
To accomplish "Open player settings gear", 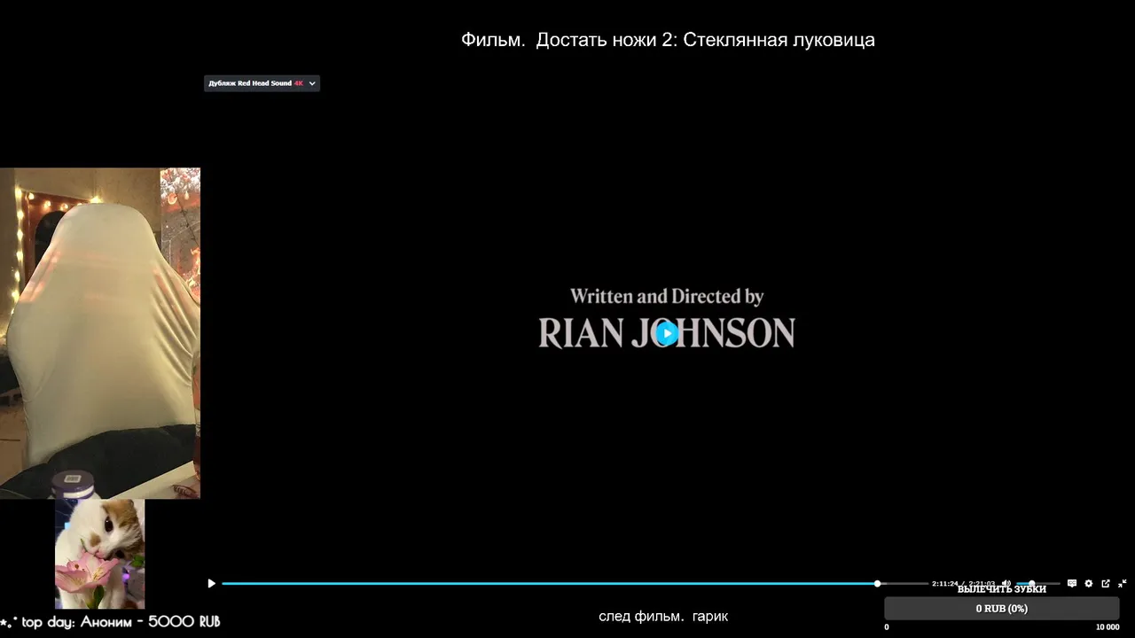I will (1089, 583).
